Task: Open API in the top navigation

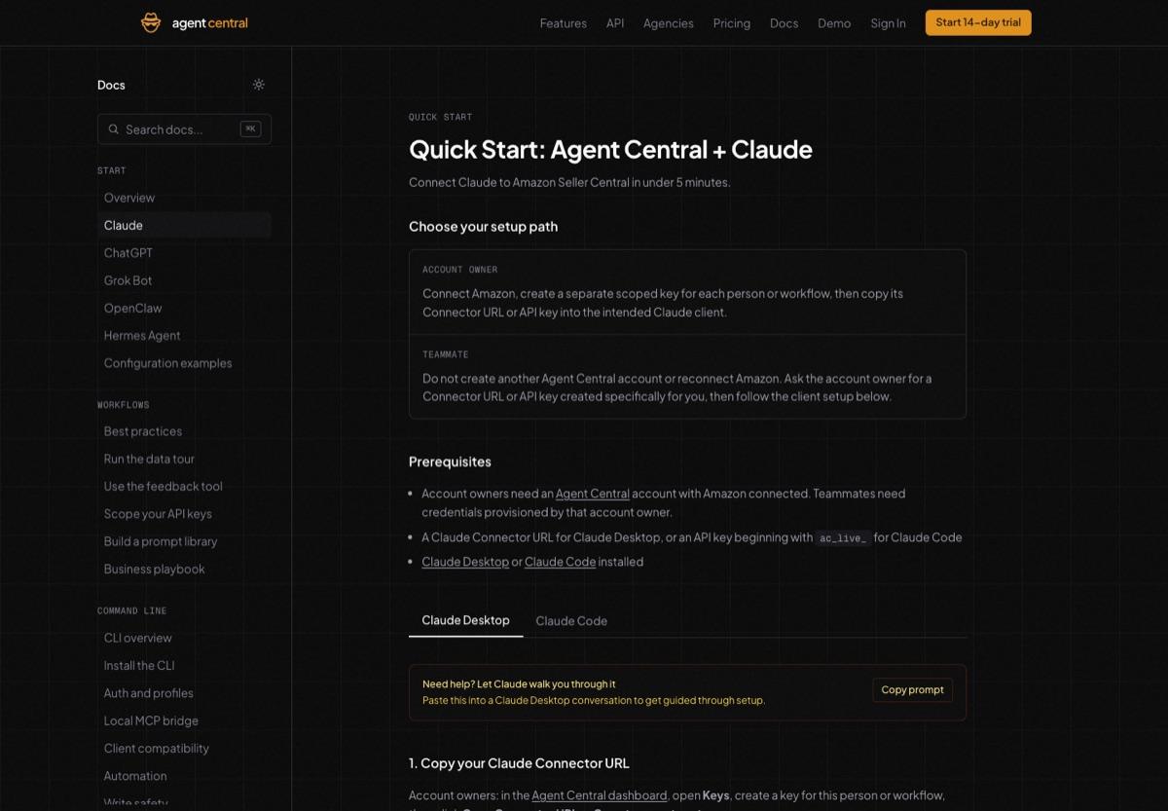Action: 615,23
